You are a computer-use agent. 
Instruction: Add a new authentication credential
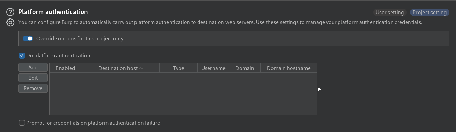(x=33, y=68)
